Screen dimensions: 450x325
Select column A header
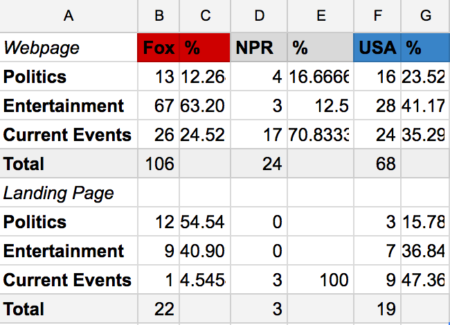tap(69, 16)
